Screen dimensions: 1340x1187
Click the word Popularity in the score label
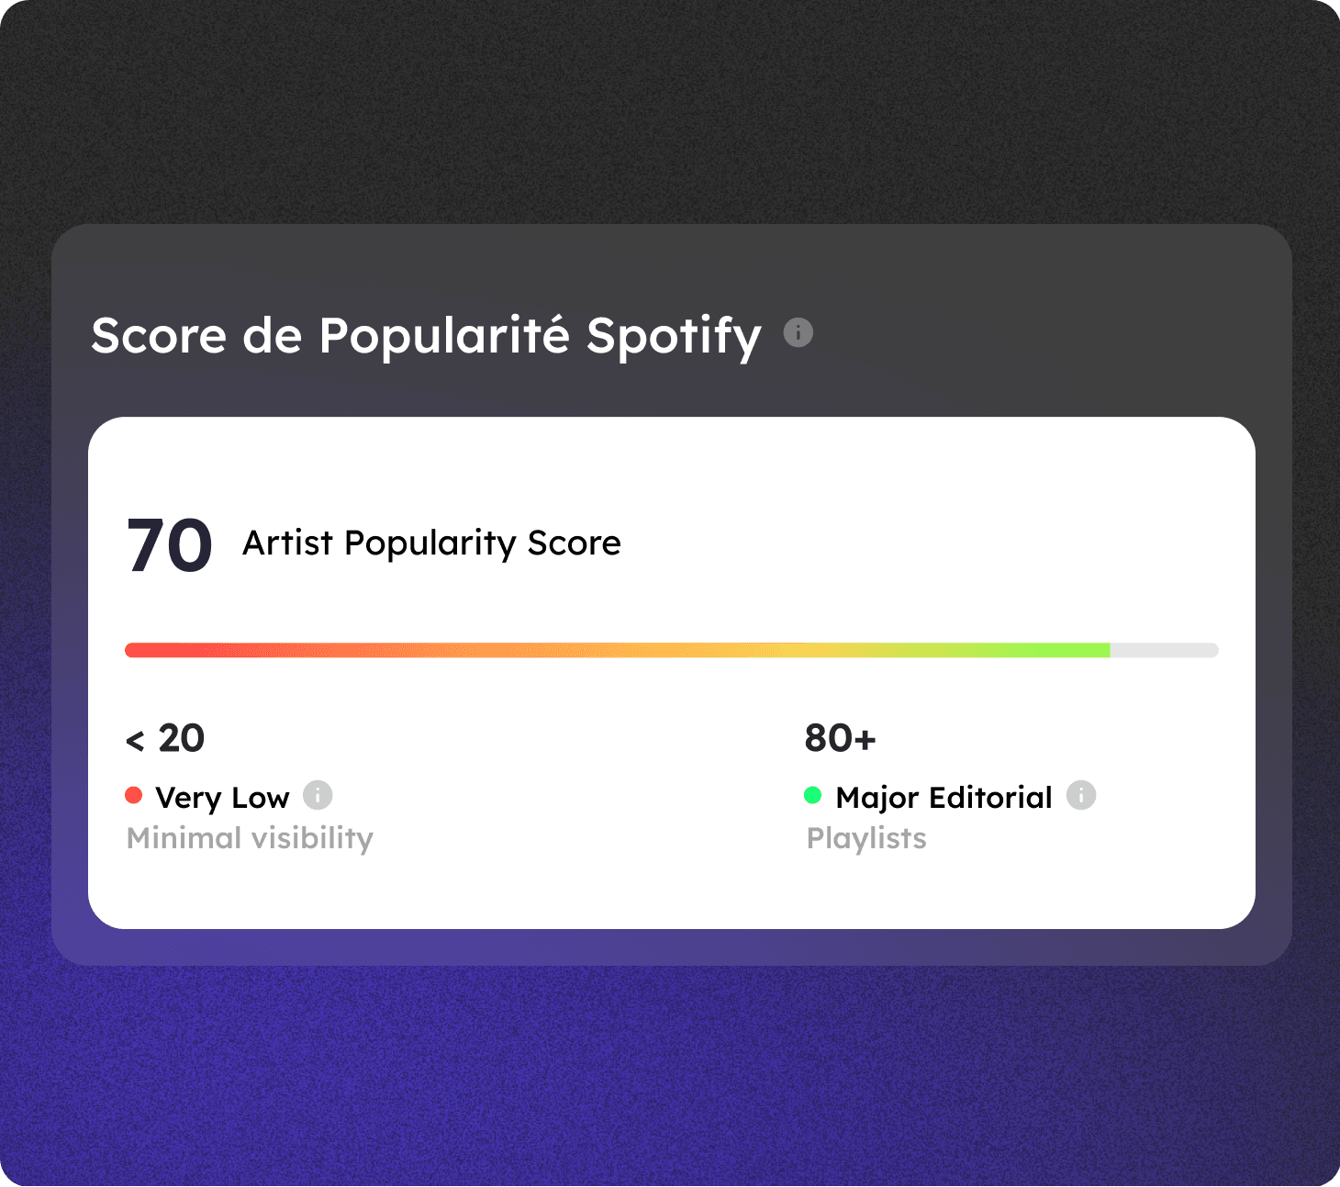click(x=430, y=543)
